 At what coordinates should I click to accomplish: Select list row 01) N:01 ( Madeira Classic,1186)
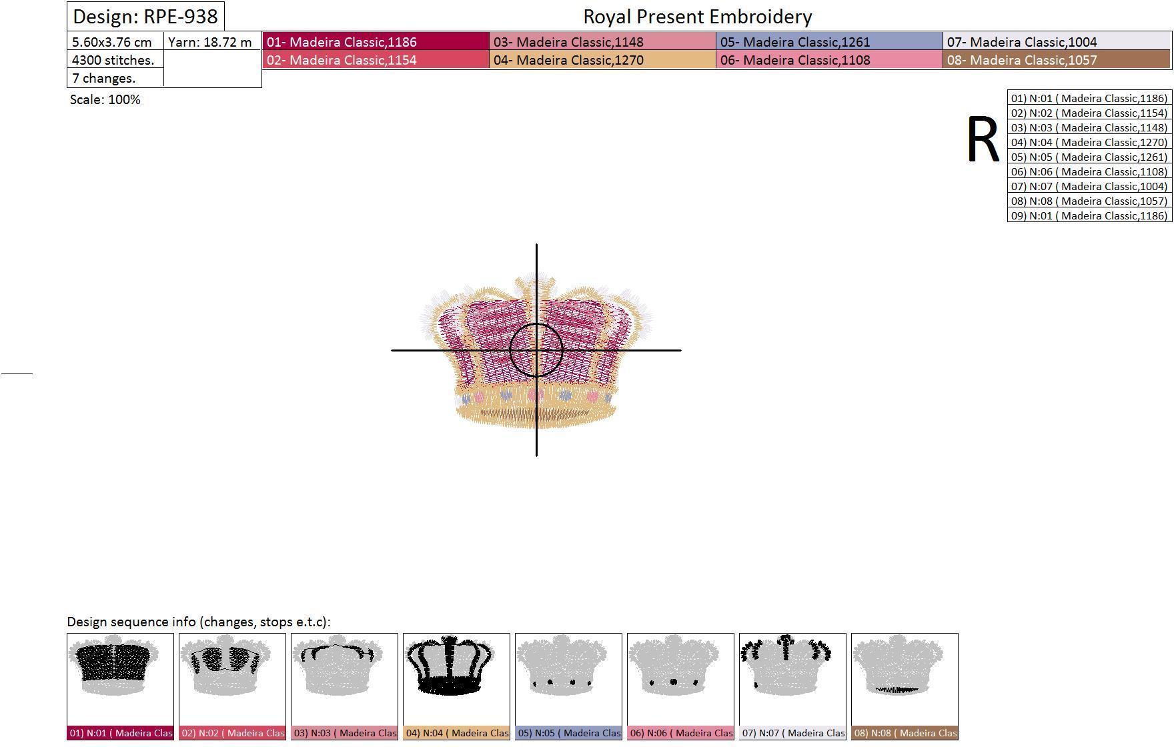tap(1089, 98)
